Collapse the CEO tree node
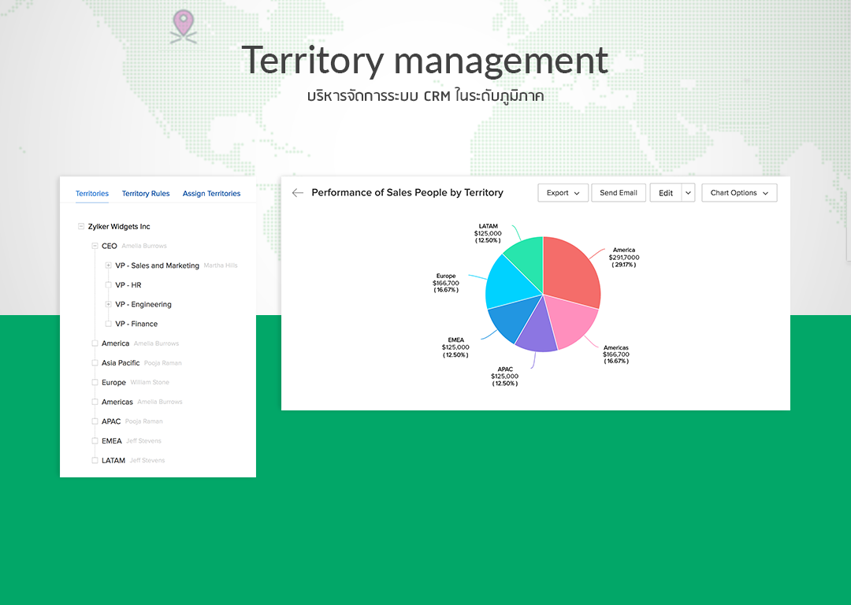Viewport: 851px width, 605px height. click(x=95, y=246)
